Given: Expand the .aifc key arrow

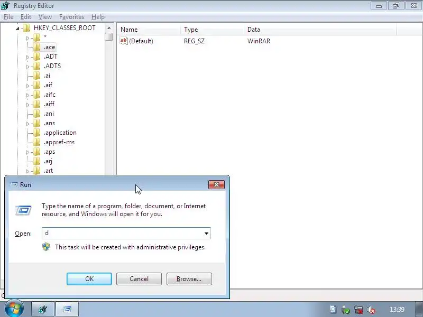Looking at the screenshot, I should tap(27, 95).
